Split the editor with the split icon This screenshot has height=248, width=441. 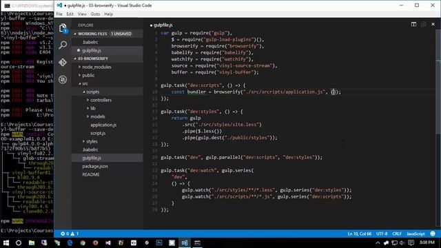[x=413, y=25]
